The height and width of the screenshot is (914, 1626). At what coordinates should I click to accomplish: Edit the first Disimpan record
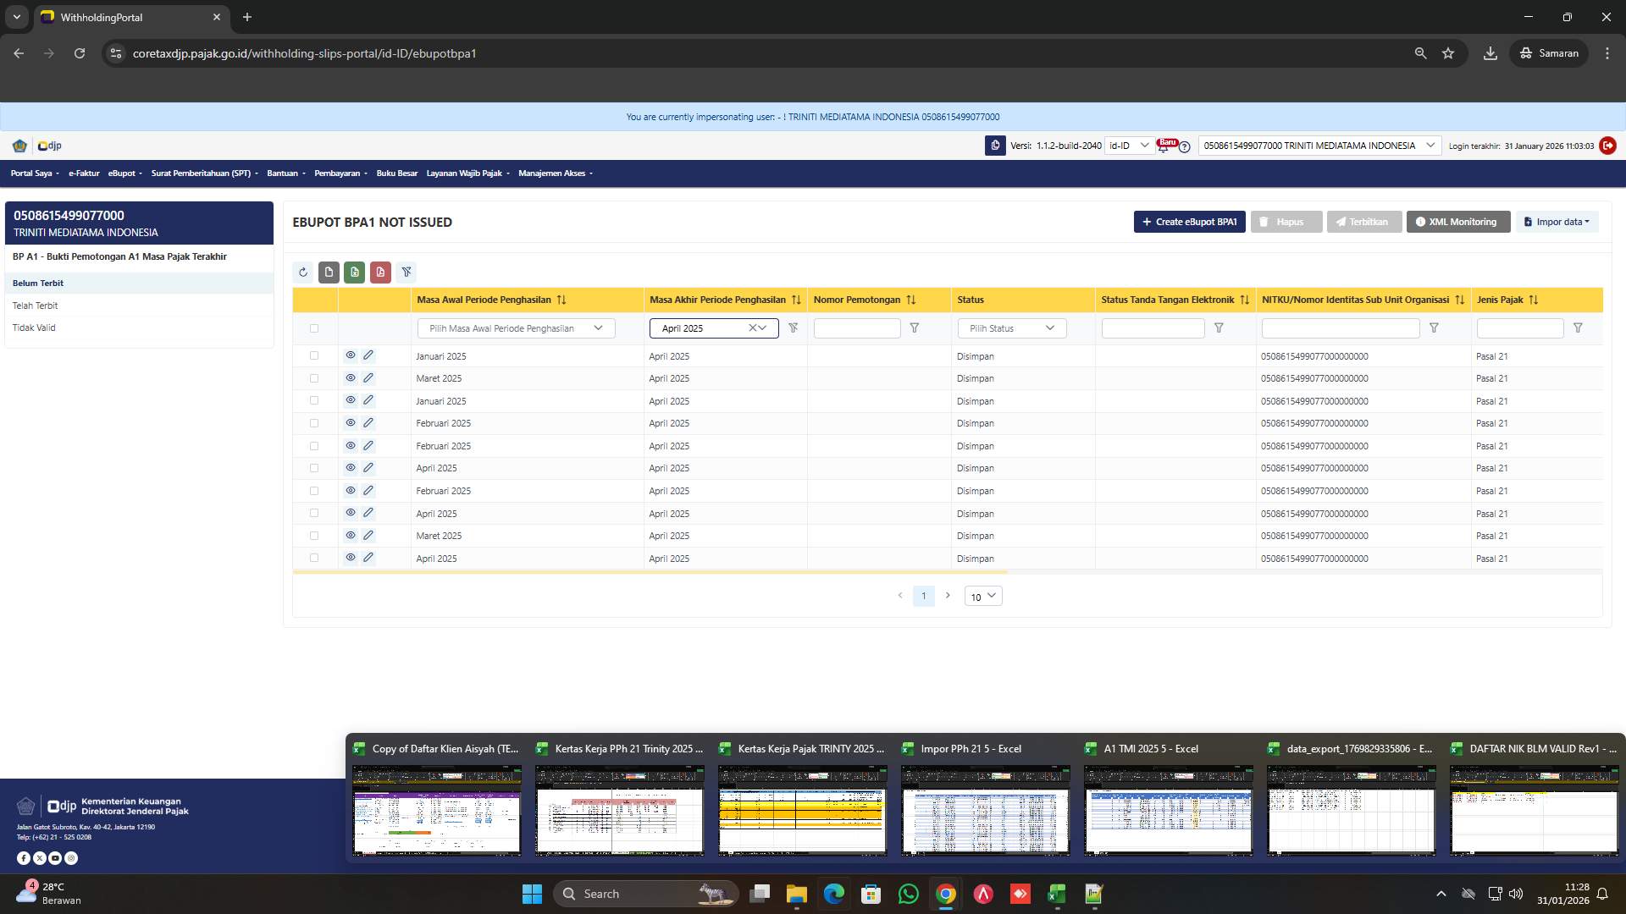(x=368, y=355)
